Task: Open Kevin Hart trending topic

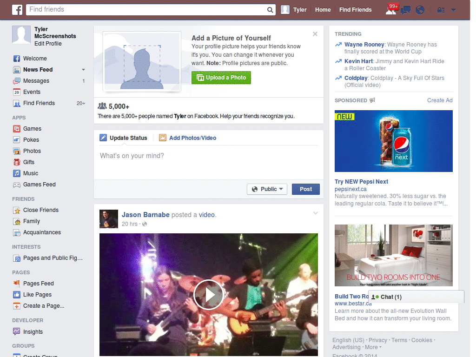Action: pyautogui.click(x=358, y=61)
